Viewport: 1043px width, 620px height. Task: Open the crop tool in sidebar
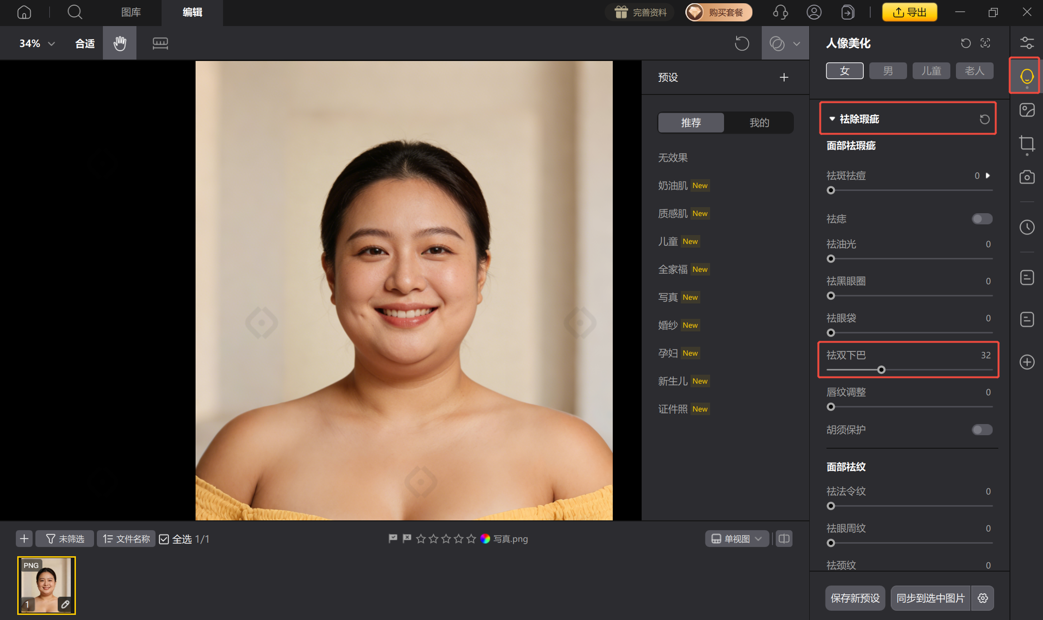(1027, 144)
